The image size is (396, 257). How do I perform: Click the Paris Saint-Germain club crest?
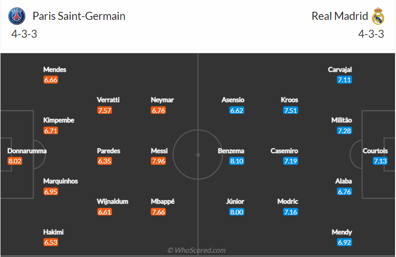click(17, 16)
